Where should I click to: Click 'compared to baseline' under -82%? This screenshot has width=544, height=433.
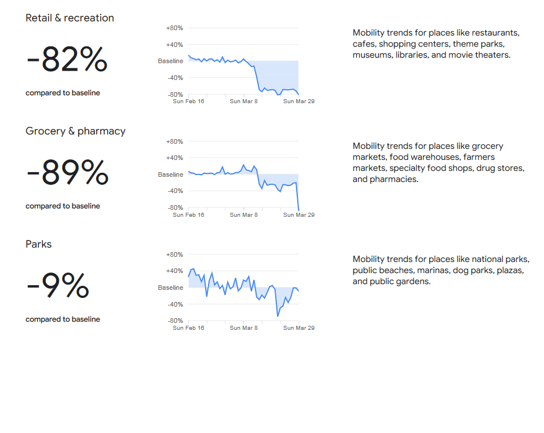point(63,93)
